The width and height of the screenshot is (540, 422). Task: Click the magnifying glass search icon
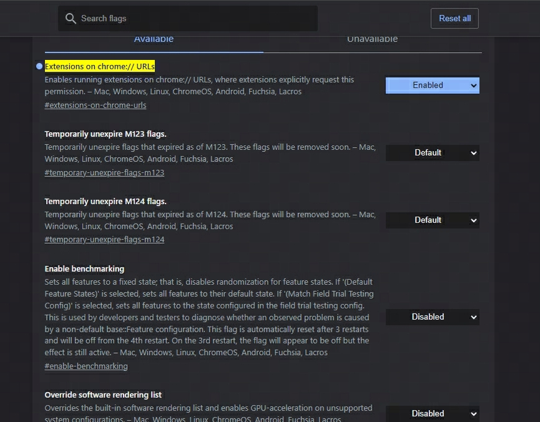(x=71, y=19)
